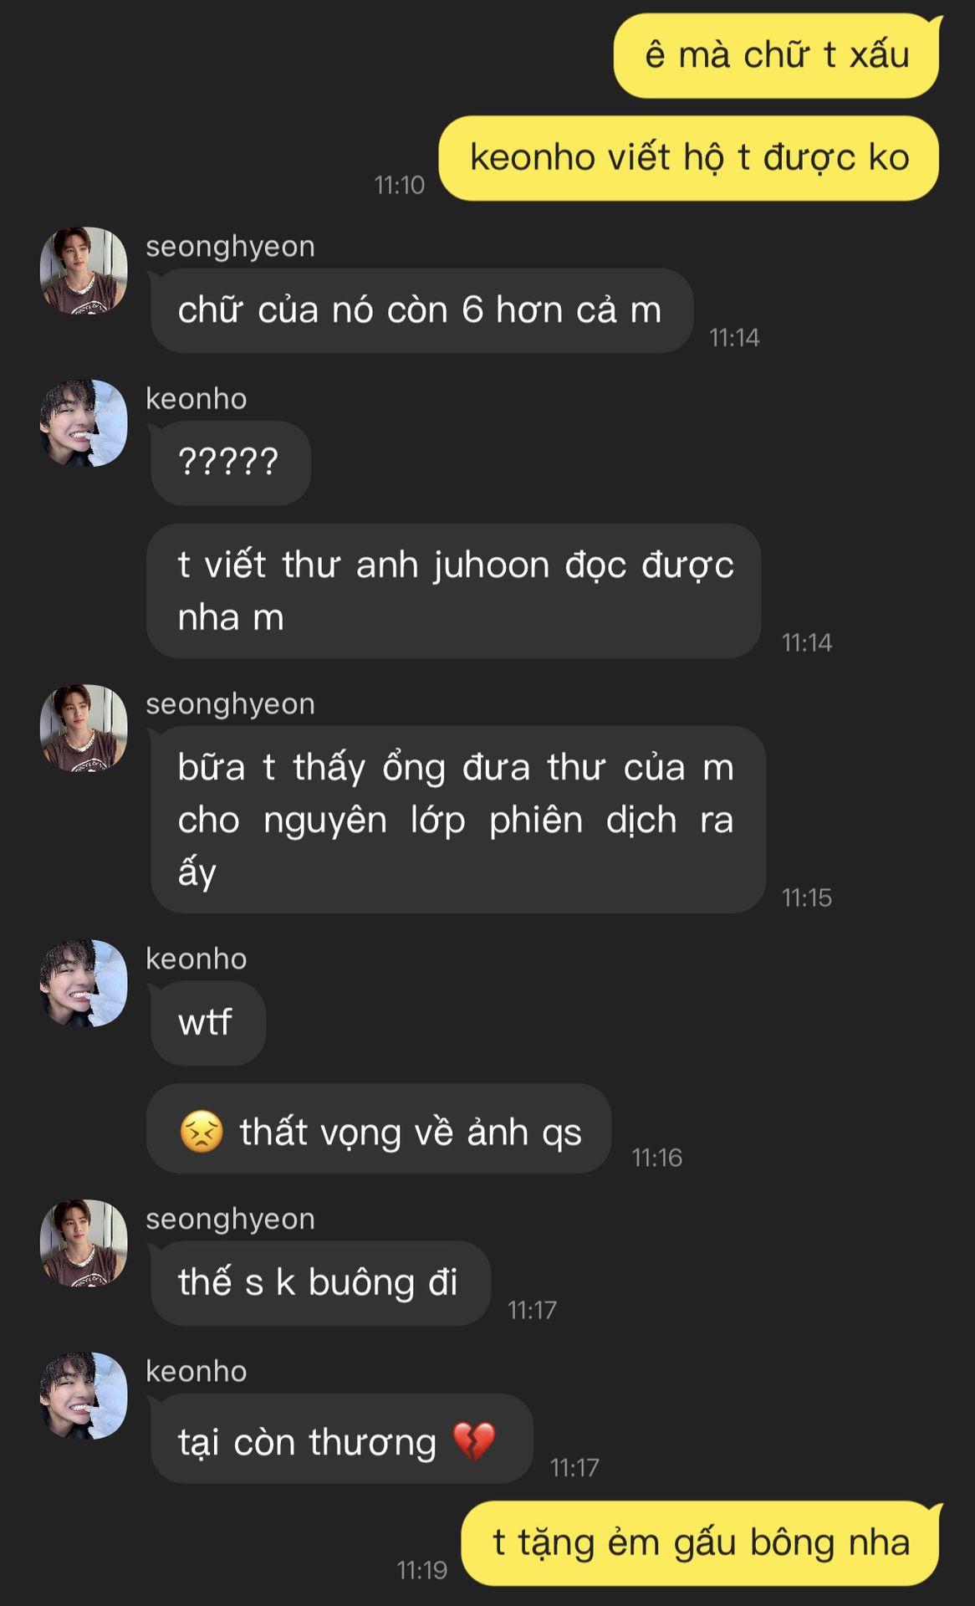Viewport: 975px width, 1606px height.
Task: Tap keonho's avatar beside the wtf message
Action: click(84, 984)
